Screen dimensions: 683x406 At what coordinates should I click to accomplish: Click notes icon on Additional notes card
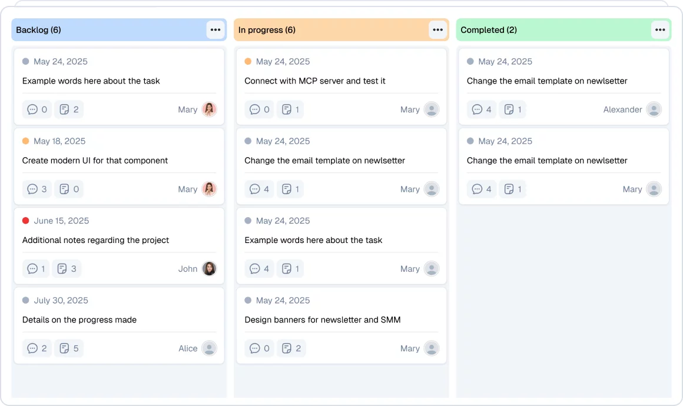[x=62, y=269]
